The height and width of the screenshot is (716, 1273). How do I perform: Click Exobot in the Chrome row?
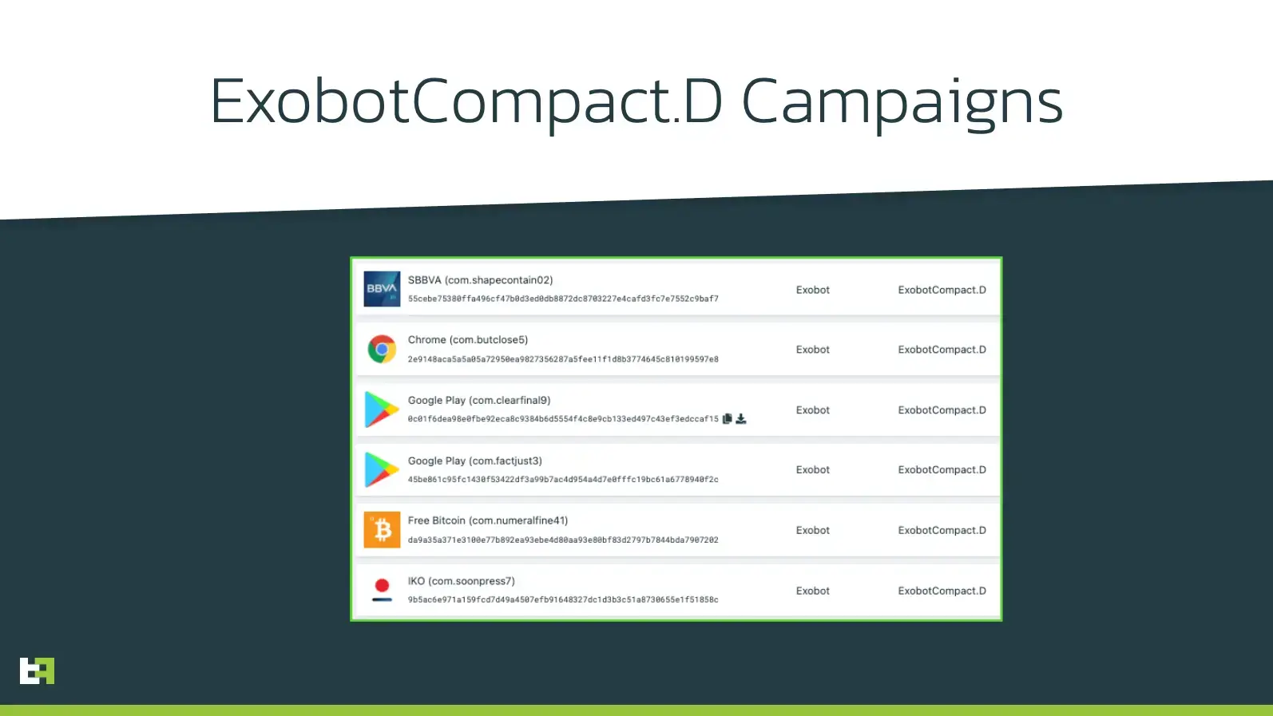[813, 350]
